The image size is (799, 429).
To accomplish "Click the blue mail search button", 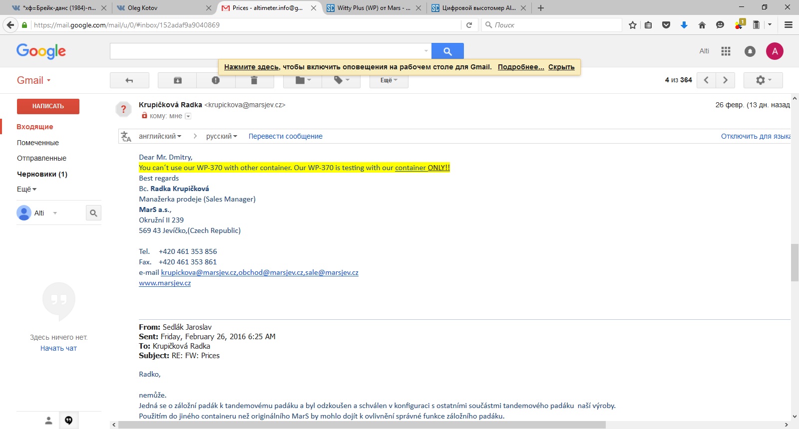I will point(447,51).
